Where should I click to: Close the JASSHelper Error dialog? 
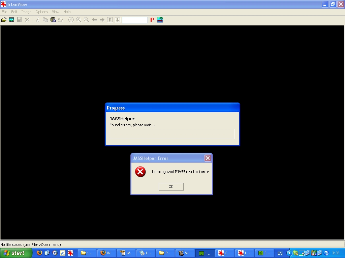(x=208, y=158)
